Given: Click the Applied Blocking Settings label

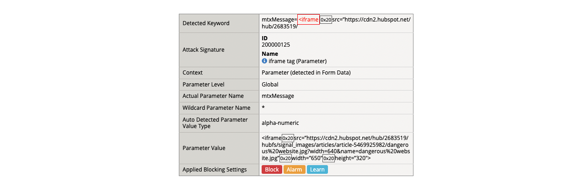Looking at the screenshot, I should coord(215,170).
